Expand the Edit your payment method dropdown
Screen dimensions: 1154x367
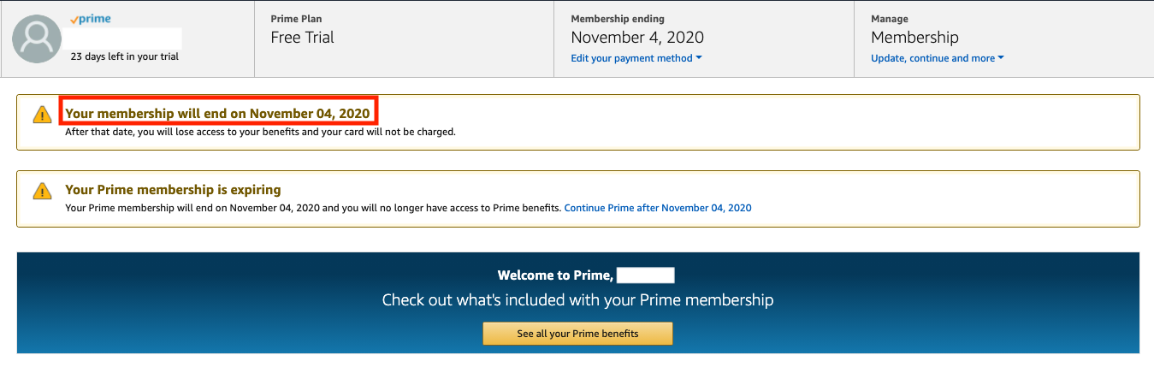[636, 58]
